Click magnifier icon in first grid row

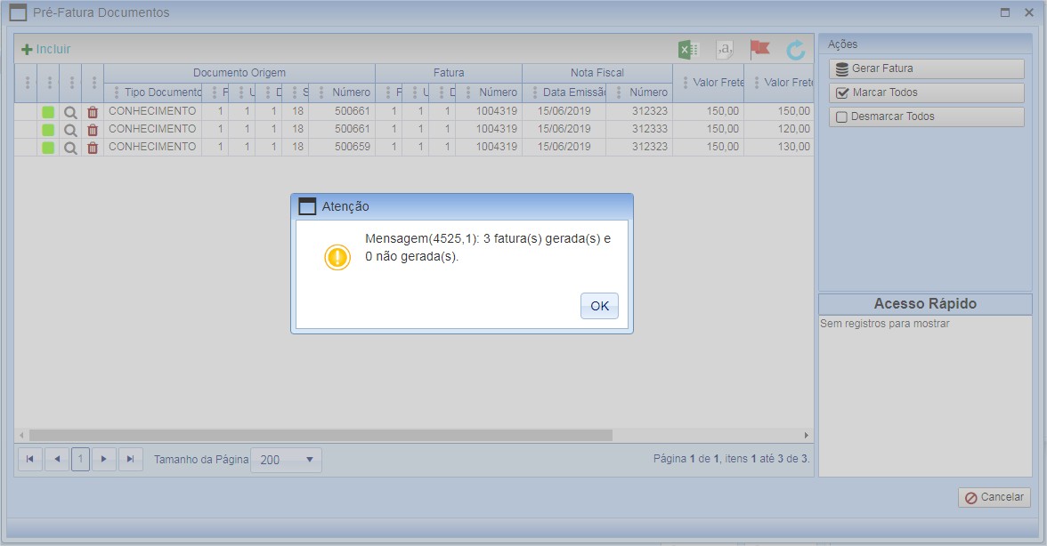pyautogui.click(x=70, y=112)
